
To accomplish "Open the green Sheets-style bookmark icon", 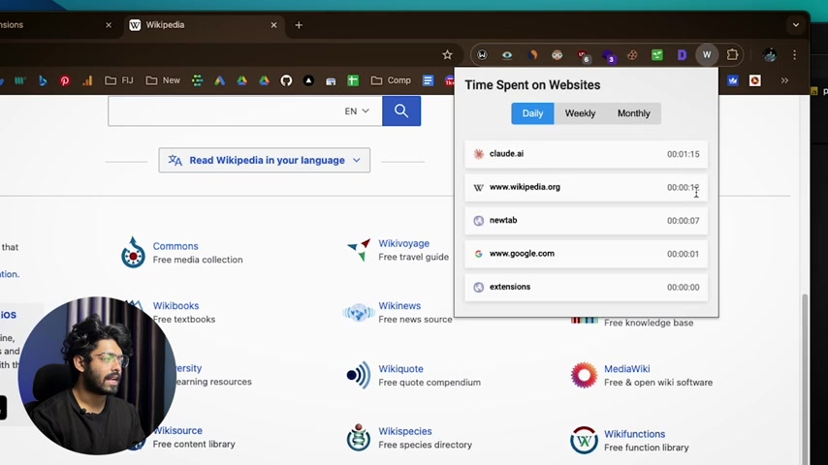I will click(353, 80).
